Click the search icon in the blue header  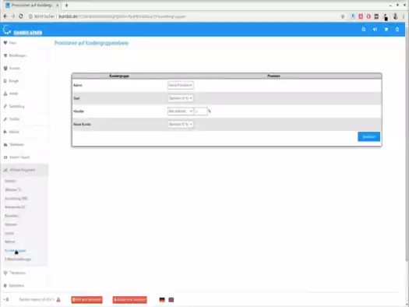pyautogui.click(x=363, y=30)
